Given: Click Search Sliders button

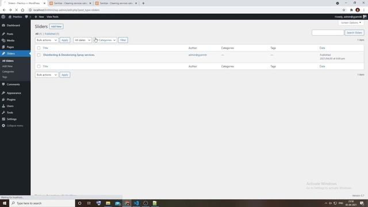Looking at the screenshot, I should (354, 33).
